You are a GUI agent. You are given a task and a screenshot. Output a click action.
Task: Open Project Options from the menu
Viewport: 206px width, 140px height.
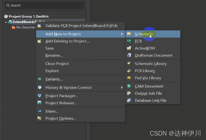click(61, 118)
